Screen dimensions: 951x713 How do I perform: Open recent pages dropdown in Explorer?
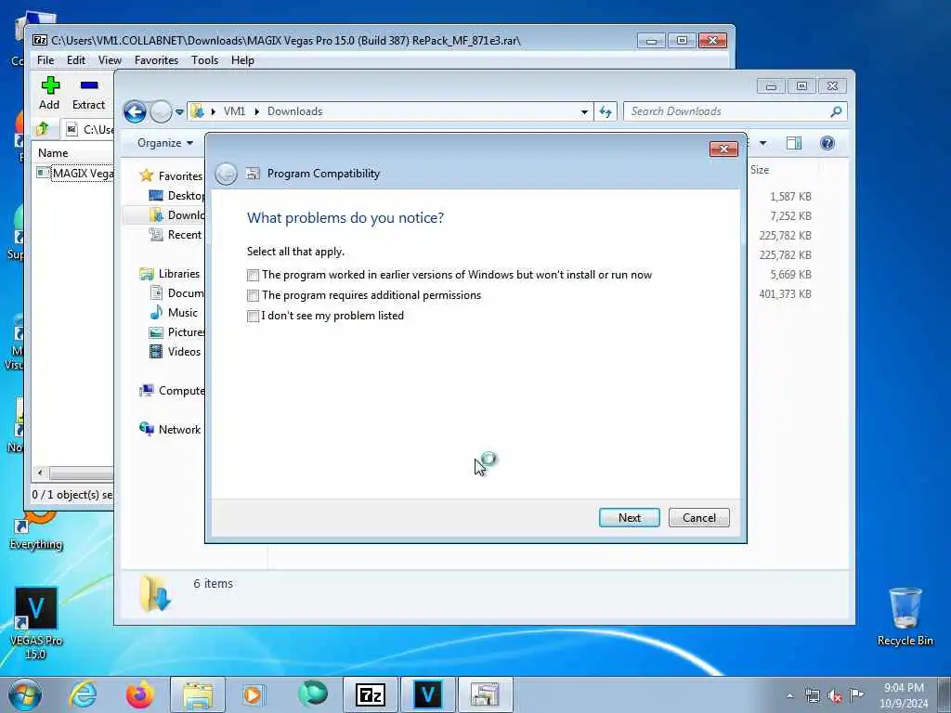(179, 112)
